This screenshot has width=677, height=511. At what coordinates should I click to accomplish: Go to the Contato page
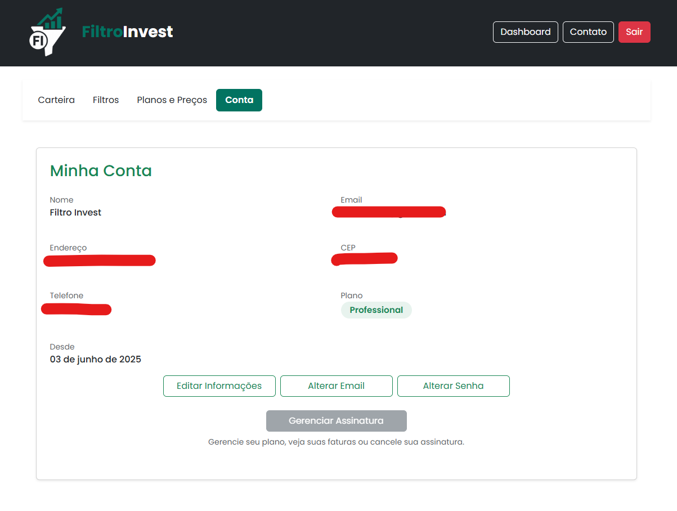click(x=588, y=32)
